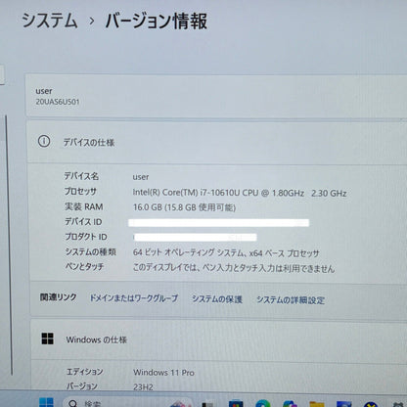Select the 16.0 GB RAM value
407x407 pixels.
184,207
